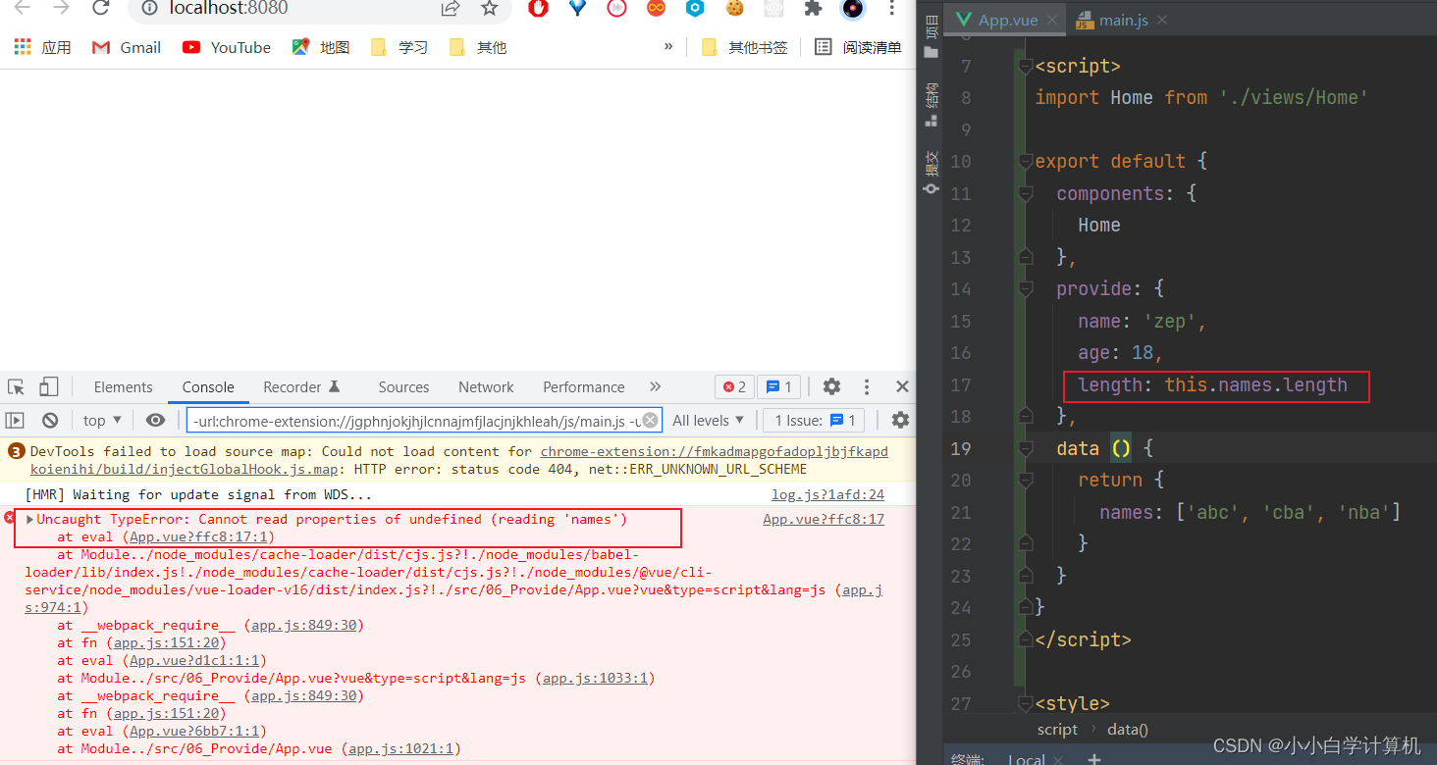Open the App.vue?ffc8:17:1 eval link

(x=201, y=537)
